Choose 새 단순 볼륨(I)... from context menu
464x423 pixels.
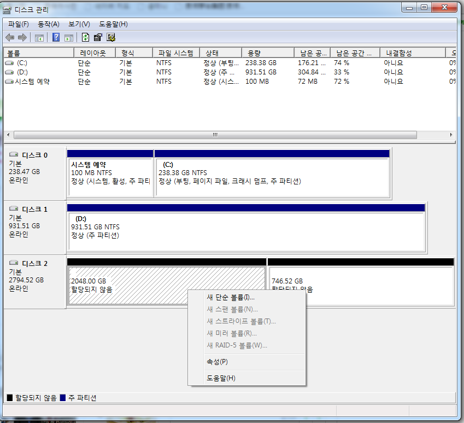[231, 298]
